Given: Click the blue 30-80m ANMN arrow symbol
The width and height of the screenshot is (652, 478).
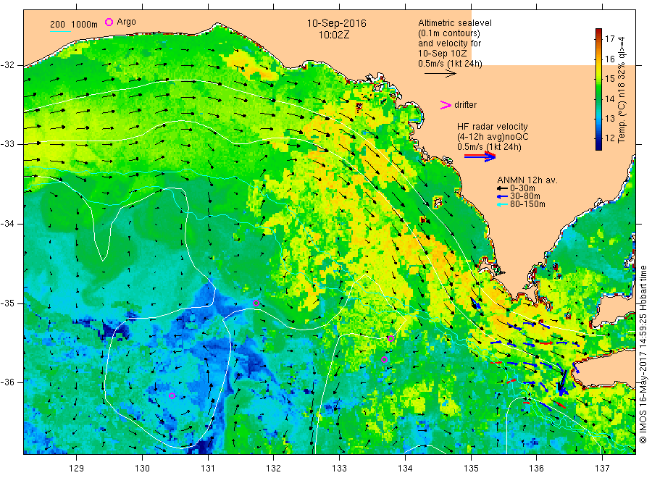Looking at the screenshot, I should (x=502, y=196).
